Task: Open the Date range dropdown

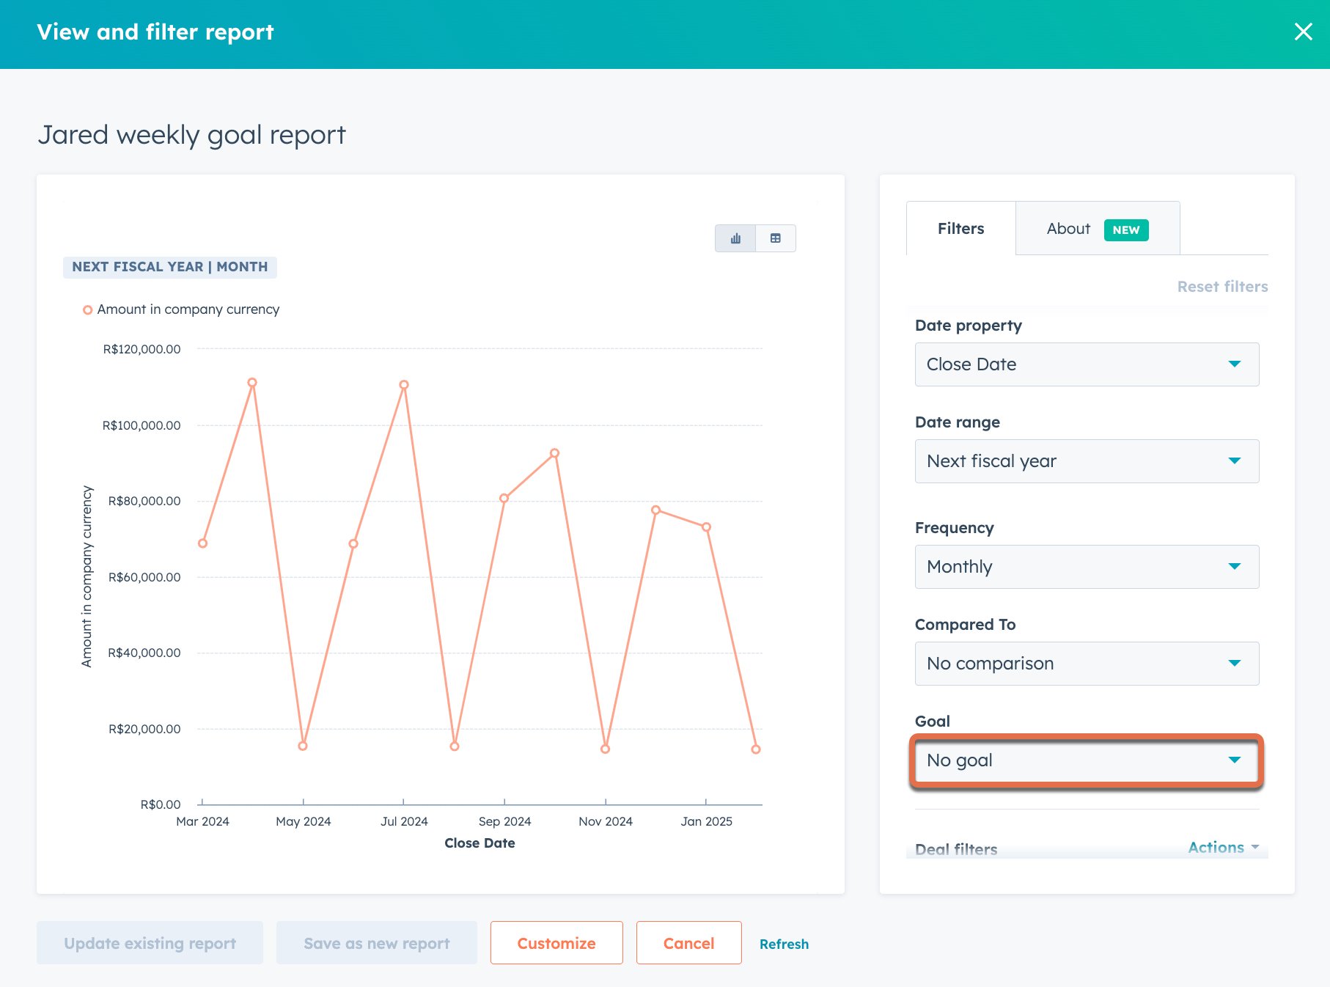Action: click(x=1086, y=461)
